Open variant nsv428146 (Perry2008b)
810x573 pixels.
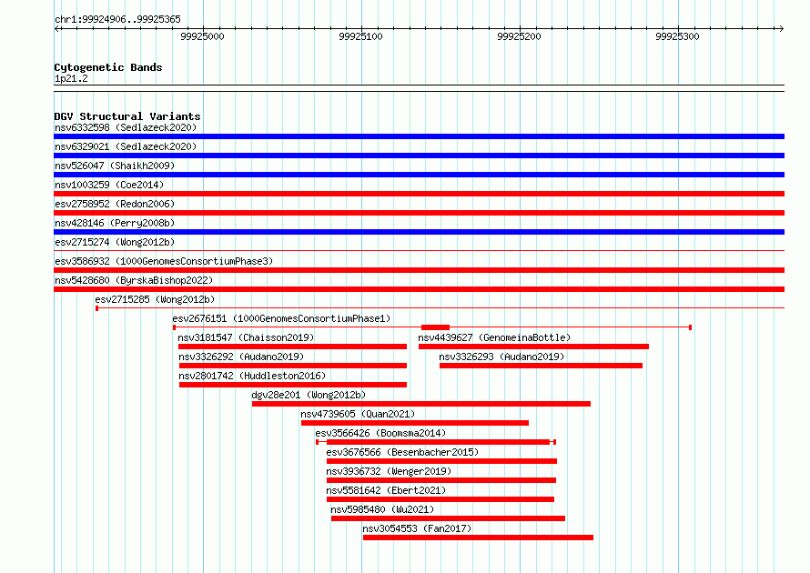click(115, 223)
